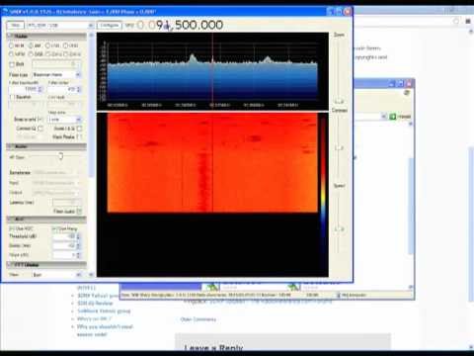Toggle the Swap I & Q checkbox
The image size is (474, 356).
click(79, 129)
